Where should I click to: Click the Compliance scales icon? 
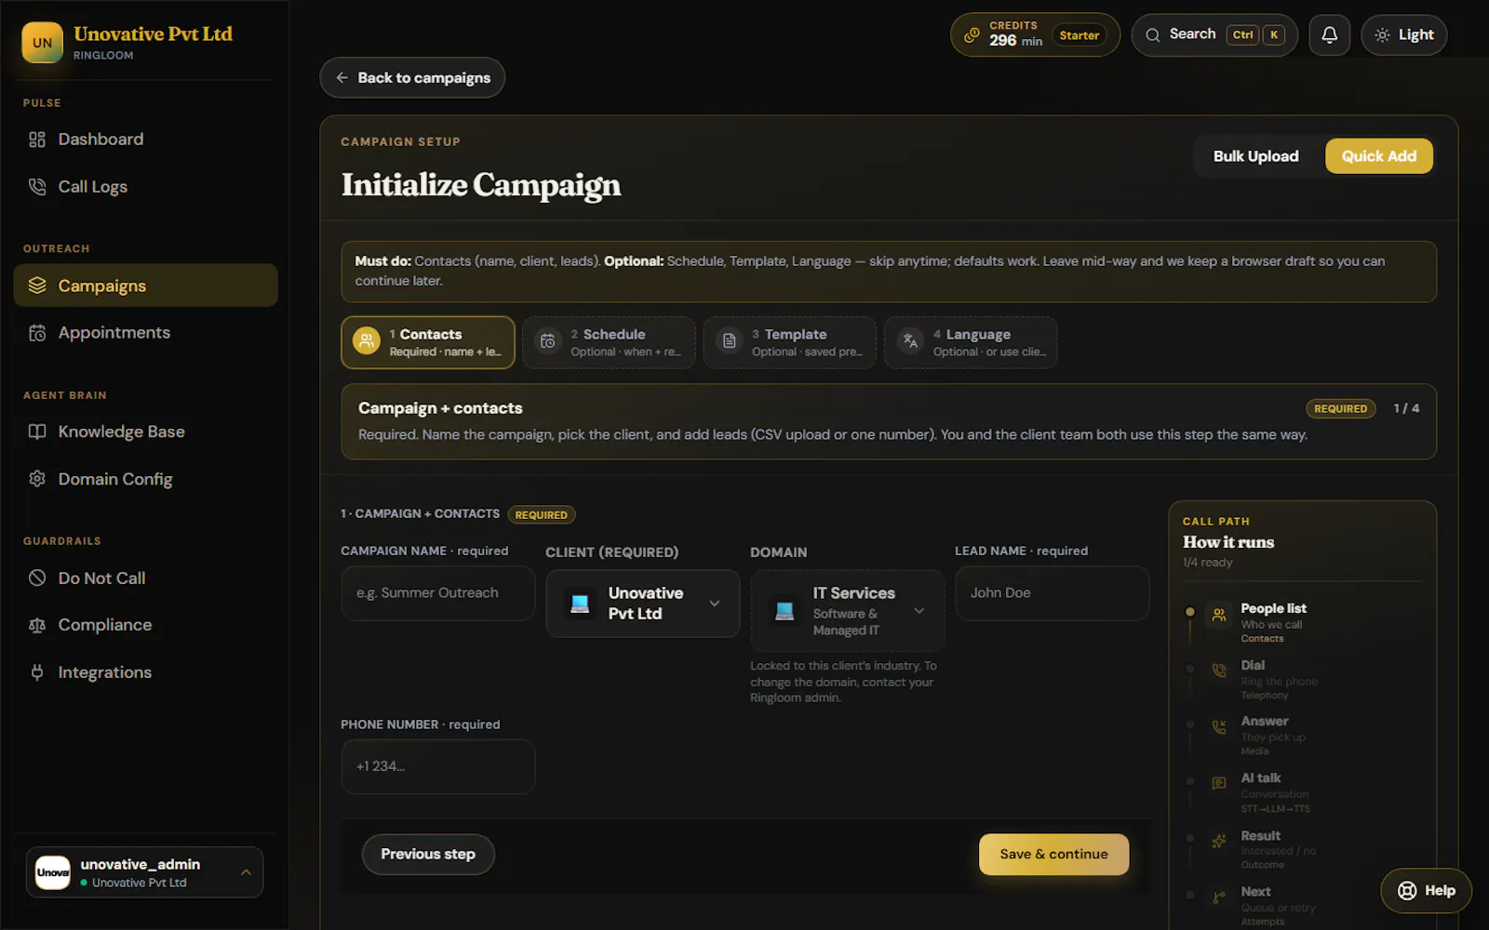[x=37, y=625]
